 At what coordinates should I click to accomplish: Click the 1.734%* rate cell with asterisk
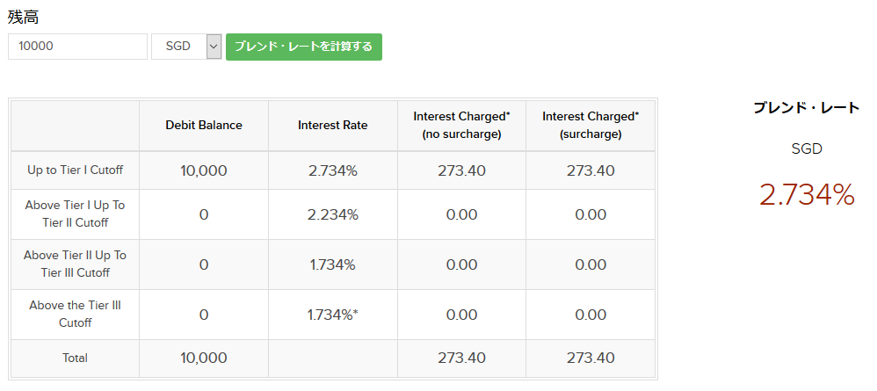[x=333, y=315]
